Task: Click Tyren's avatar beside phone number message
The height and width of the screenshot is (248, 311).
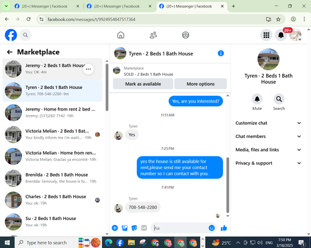Action: coord(118,208)
